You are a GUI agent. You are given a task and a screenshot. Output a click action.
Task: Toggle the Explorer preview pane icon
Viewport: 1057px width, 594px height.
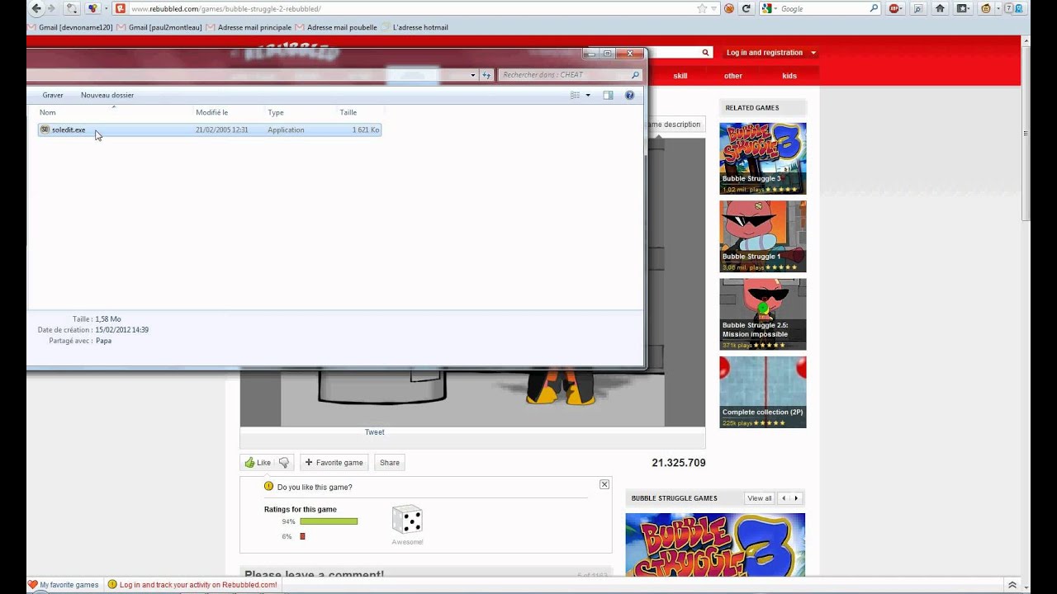pos(608,95)
